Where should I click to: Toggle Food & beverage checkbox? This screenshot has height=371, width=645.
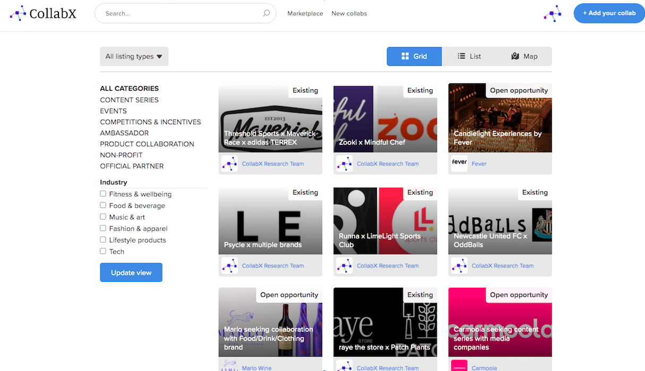click(x=103, y=205)
